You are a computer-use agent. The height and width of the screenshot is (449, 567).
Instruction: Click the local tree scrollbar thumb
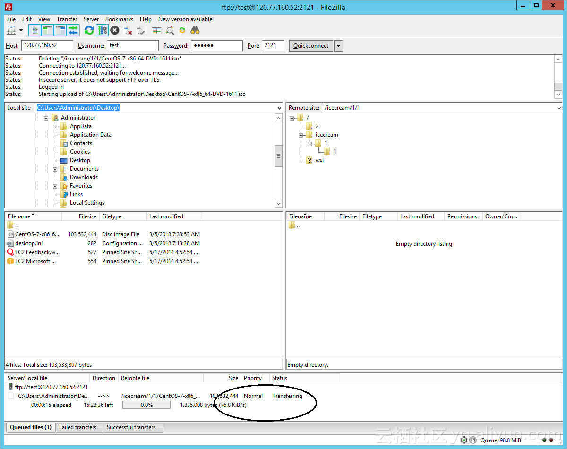pos(278,156)
